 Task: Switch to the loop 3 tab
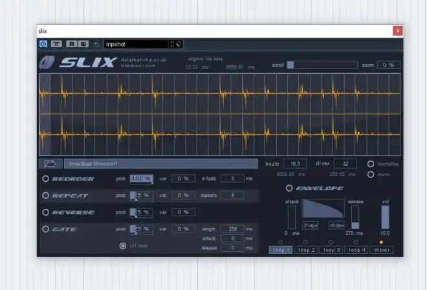[331, 250]
